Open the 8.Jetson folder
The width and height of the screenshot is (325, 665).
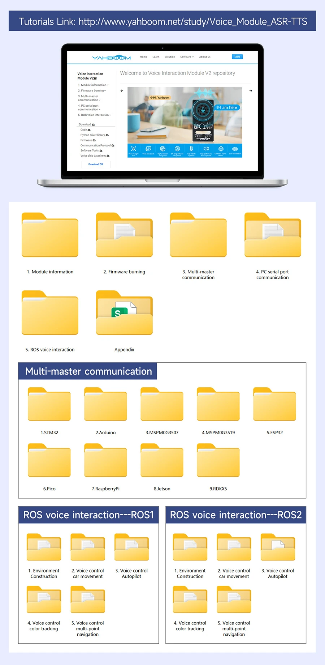pos(162,460)
